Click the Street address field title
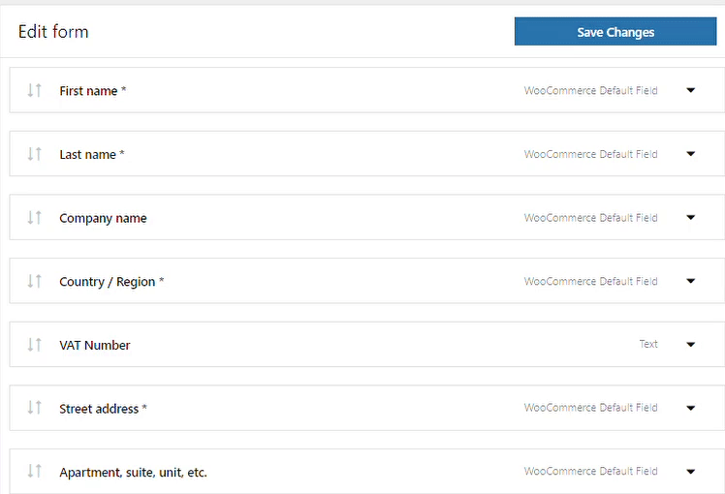The height and width of the screenshot is (494, 725). click(99, 409)
